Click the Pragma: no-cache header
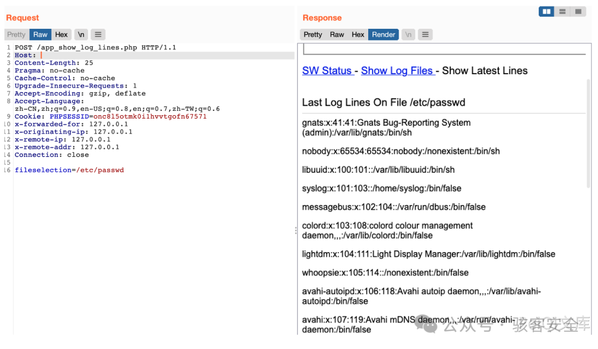 pos(50,70)
